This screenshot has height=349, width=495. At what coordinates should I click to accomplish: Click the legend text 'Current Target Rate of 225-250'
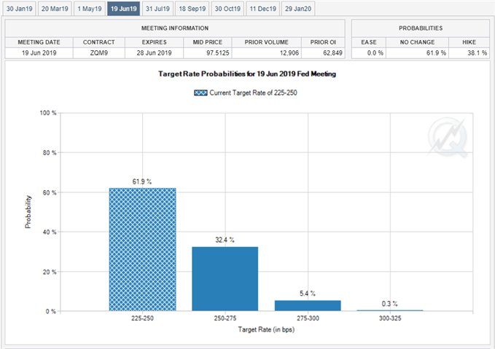pos(253,93)
